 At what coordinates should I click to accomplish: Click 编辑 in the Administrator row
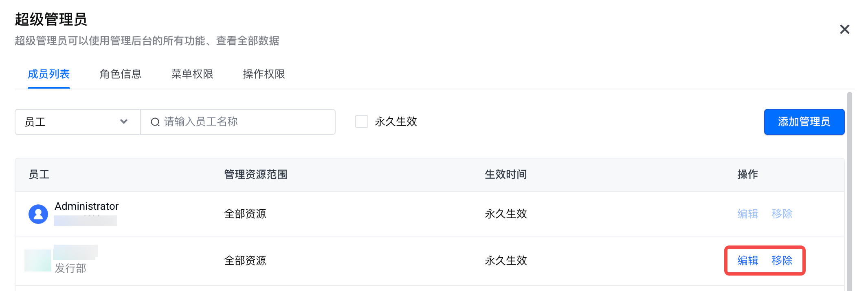(x=747, y=214)
